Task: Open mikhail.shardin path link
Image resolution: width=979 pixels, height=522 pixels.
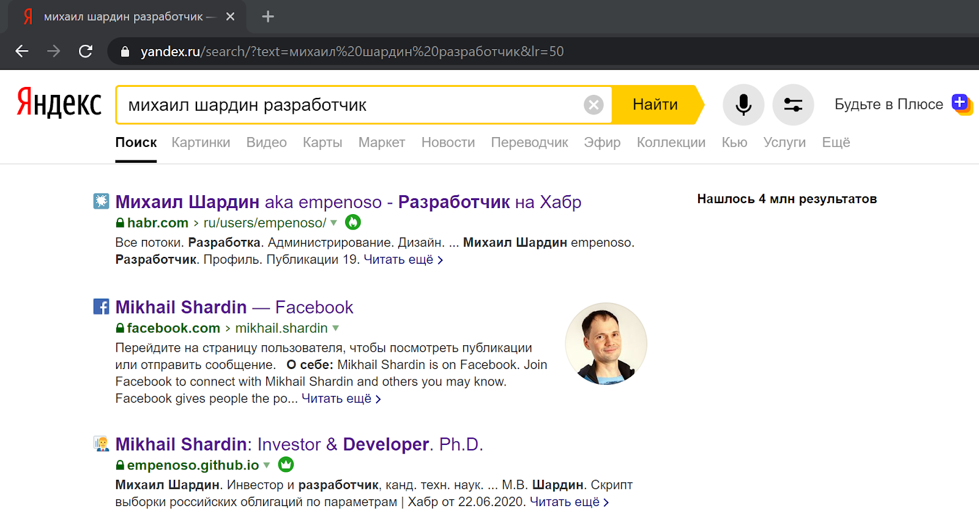Action: [x=281, y=328]
